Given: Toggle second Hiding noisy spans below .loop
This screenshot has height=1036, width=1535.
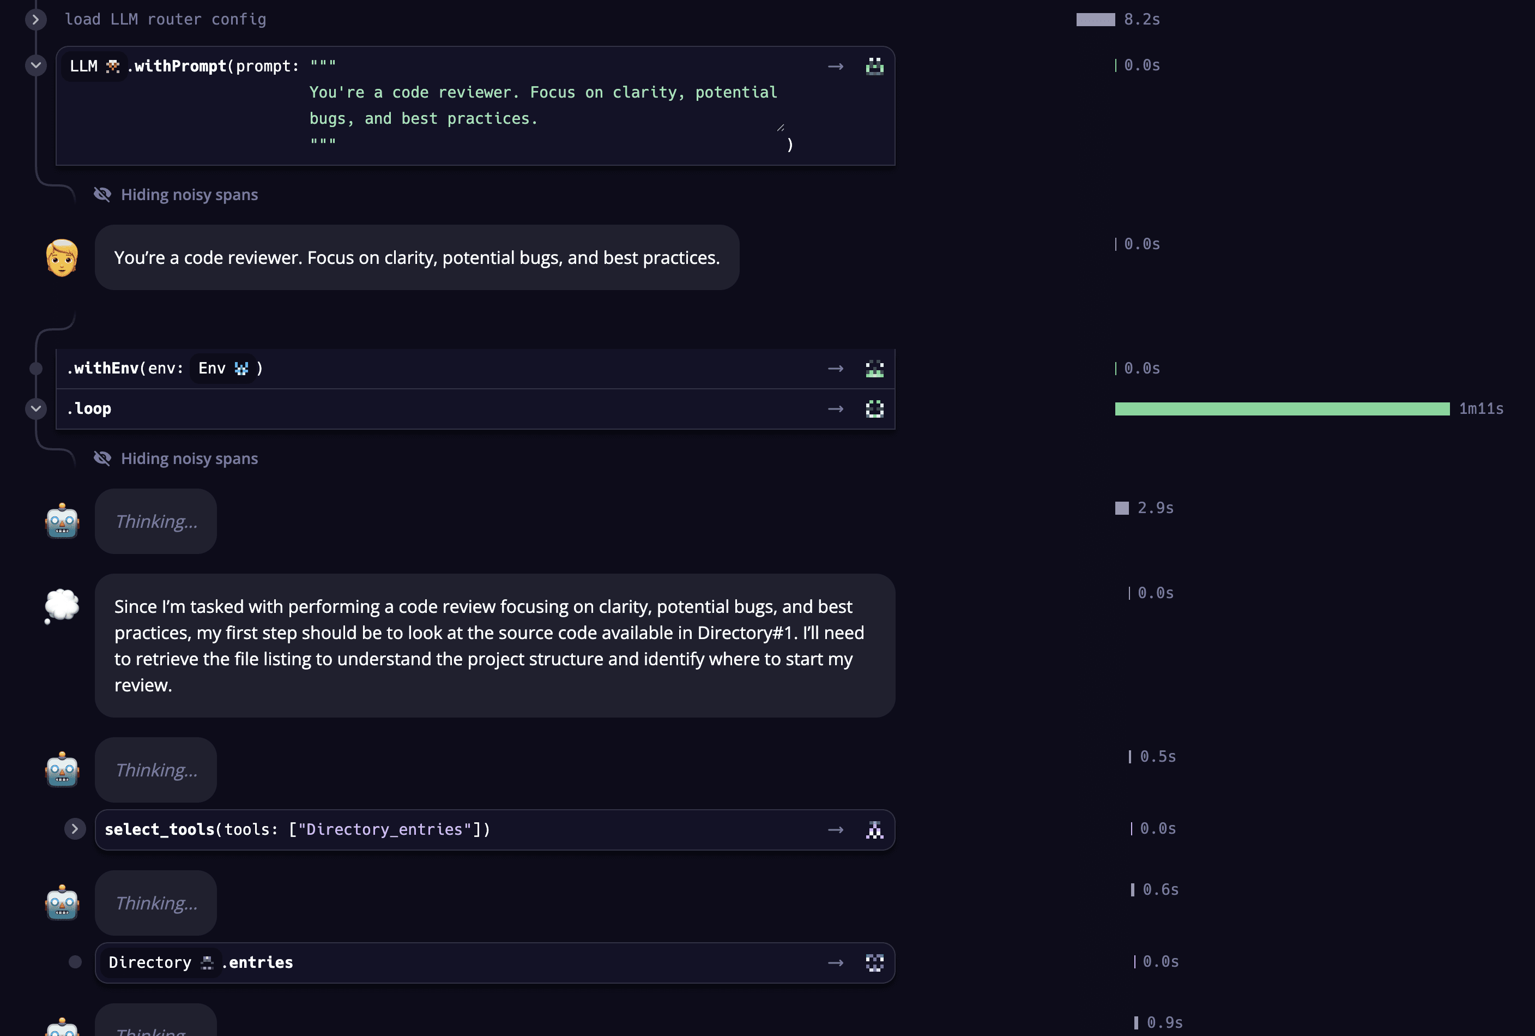Looking at the screenshot, I should (102, 459).
